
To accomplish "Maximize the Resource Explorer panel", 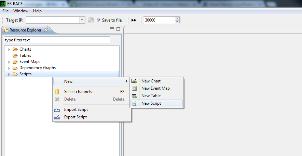I will [118, 29].
